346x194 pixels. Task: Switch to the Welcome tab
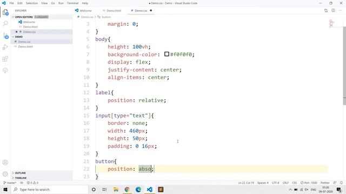click(x=85, y=11)
